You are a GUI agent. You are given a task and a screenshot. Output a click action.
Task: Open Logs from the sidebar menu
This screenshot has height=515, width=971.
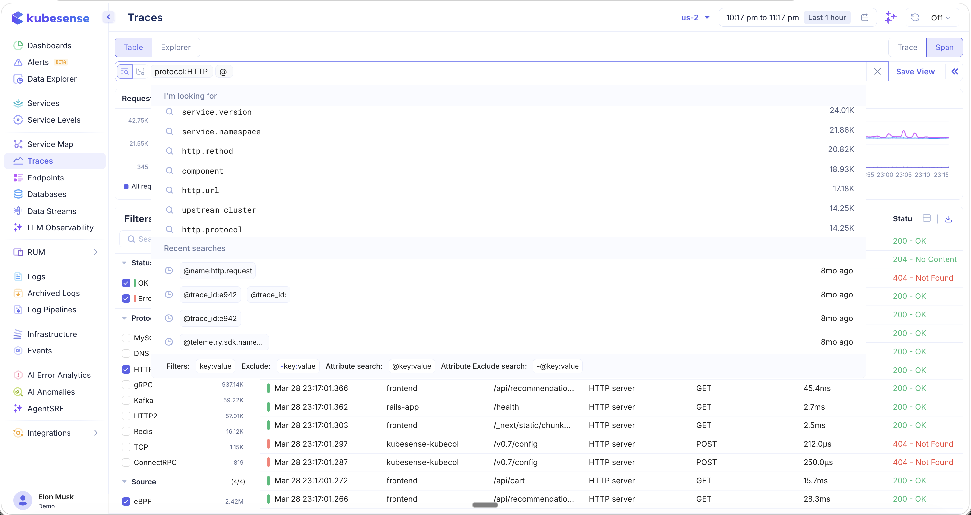coord(36,276)
